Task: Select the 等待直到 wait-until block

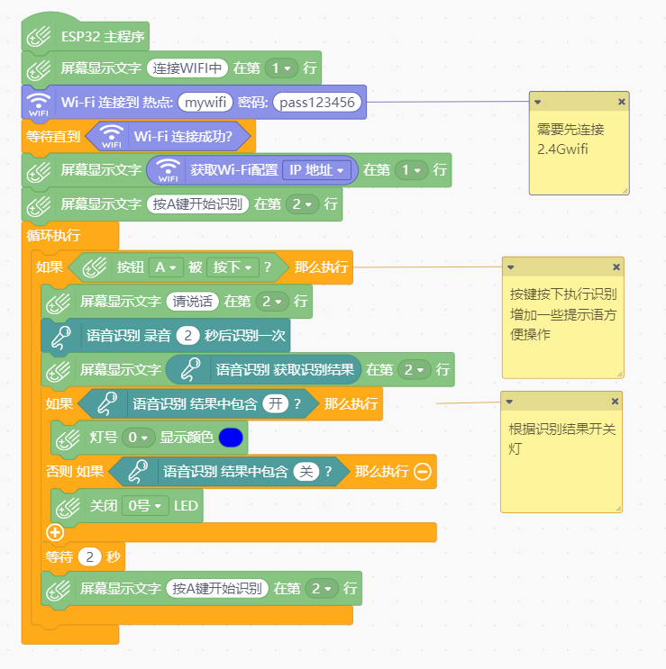Action: click(53, 137)
